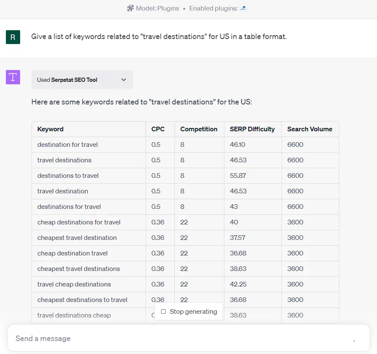Click the 'travel cheap destinations' keyword cell
The height and width of the screenshot is (354, 377).
click(x=74, y=284)
